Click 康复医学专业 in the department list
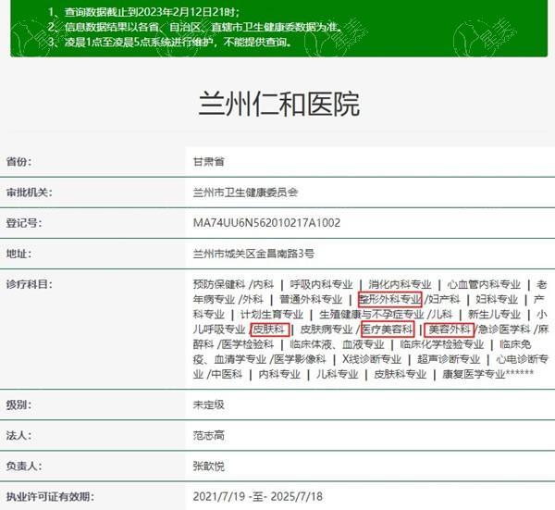Screen dimensions: 555x510 pos(474,374)
